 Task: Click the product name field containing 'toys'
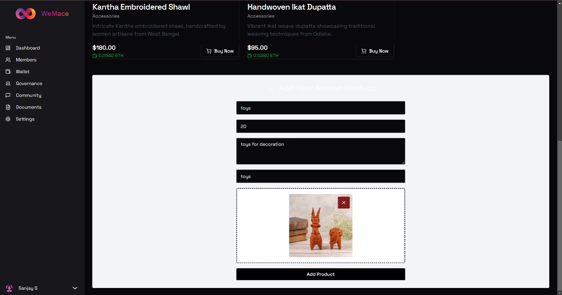pyautogui.click(x=321, y=108)
